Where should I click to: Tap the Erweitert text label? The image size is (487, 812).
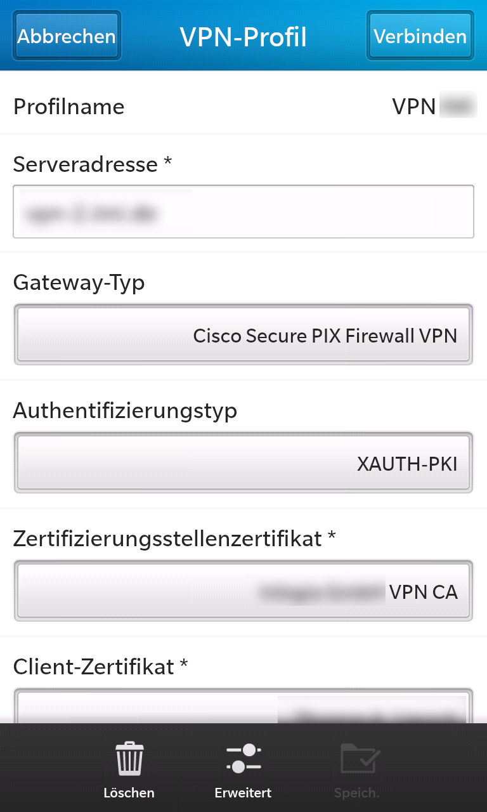coord(243,792)
